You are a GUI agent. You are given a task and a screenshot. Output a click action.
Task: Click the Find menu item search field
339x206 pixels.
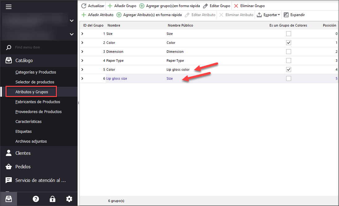click(40, 47)
